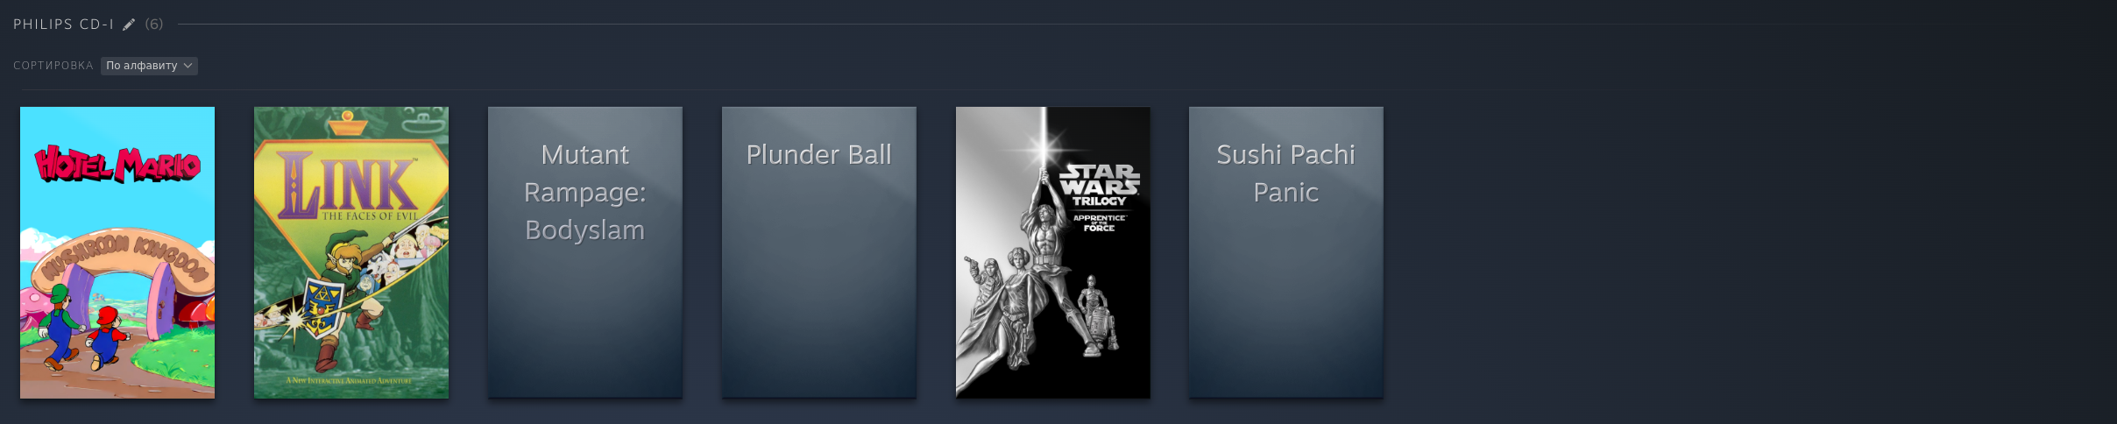Viewport: 2117px width, 424px height.
Task: Click the Star Wars Trilogy logo text
Action: click(1100, 186)
